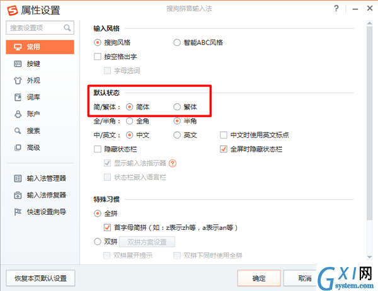Select 英文 English default radio button
The height and width of the screenshot is (291, 378).
177,135
